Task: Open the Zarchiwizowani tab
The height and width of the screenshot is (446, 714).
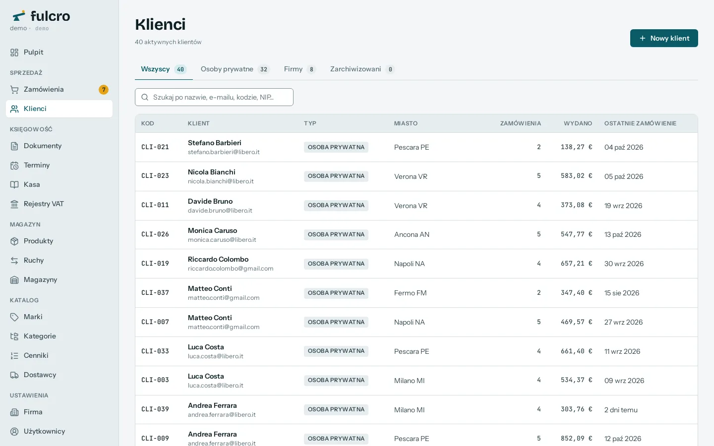Action: point(362,69)
